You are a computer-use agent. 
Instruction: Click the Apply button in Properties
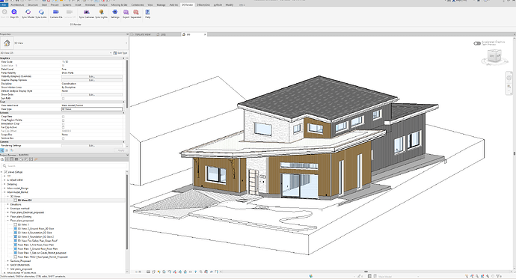[120, 150]
